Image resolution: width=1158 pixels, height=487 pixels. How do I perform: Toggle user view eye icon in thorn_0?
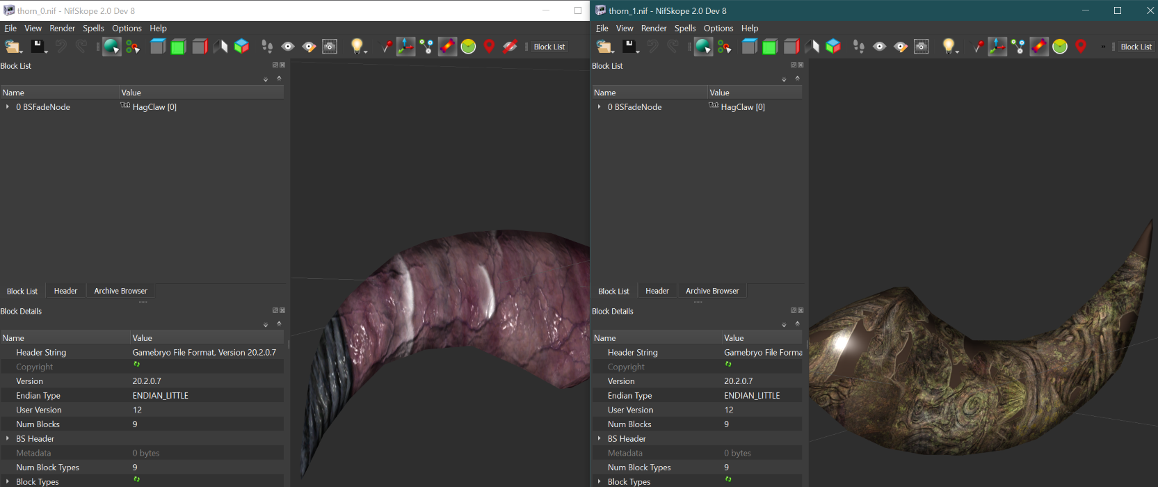[x=288, y=47]
